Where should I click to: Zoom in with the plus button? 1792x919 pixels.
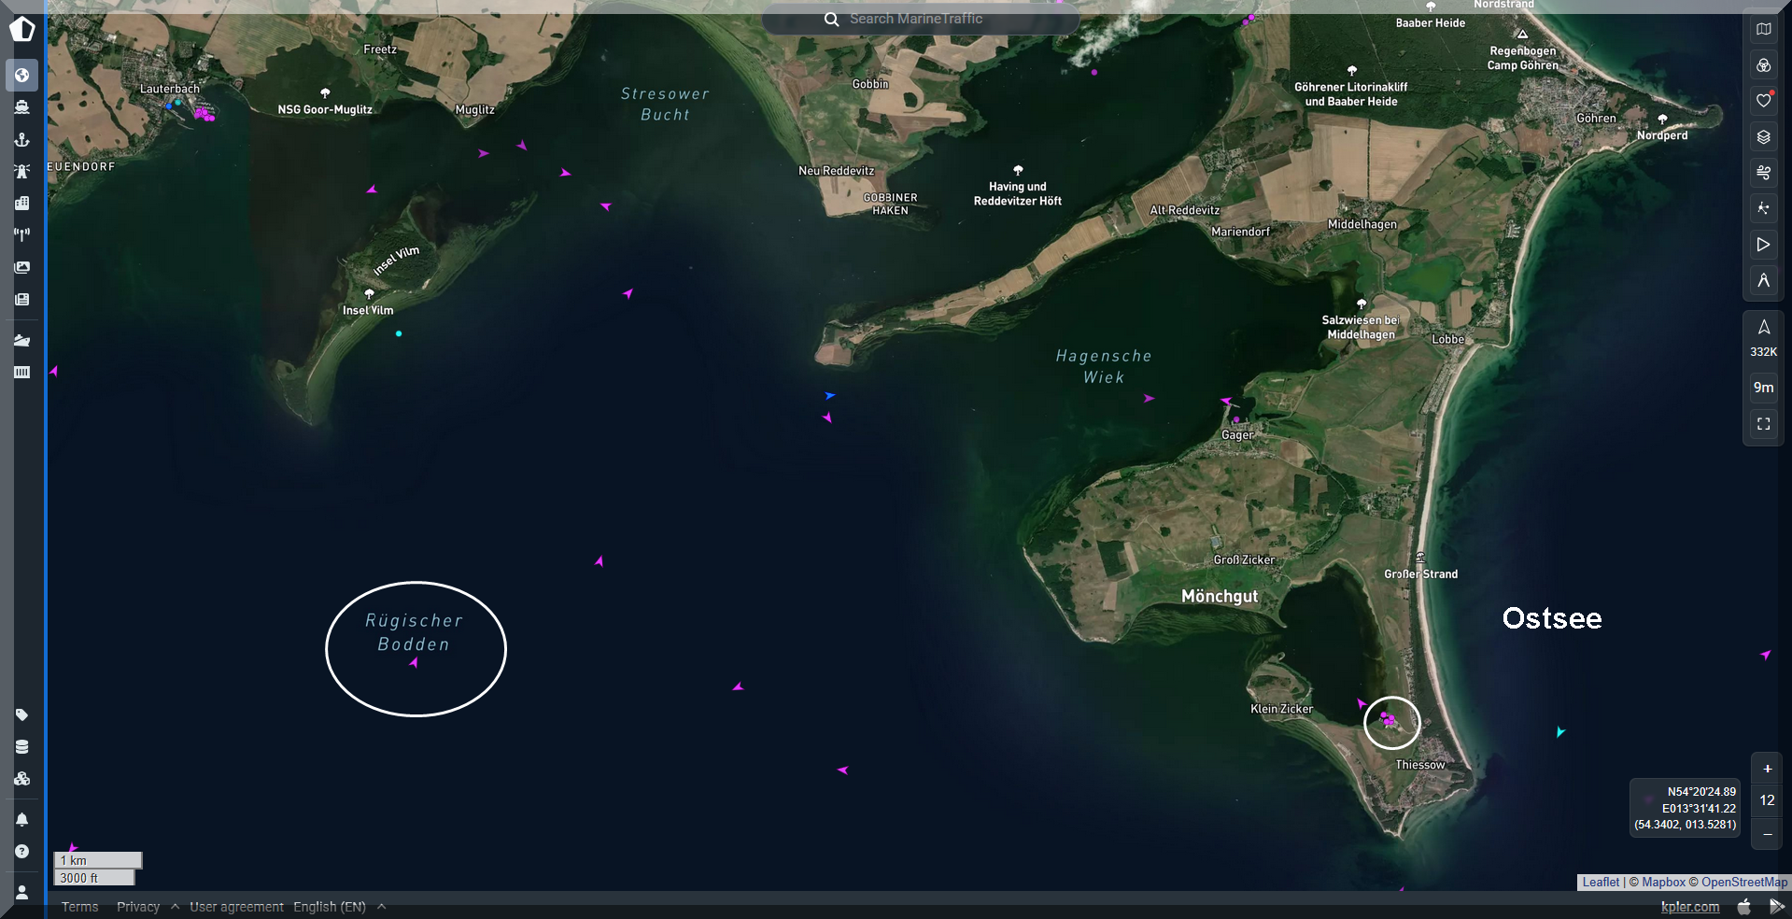(x=1767, y=769)
